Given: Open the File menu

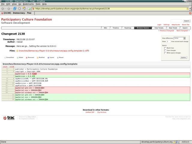Looking at the screenshot, I should (3, 4).
